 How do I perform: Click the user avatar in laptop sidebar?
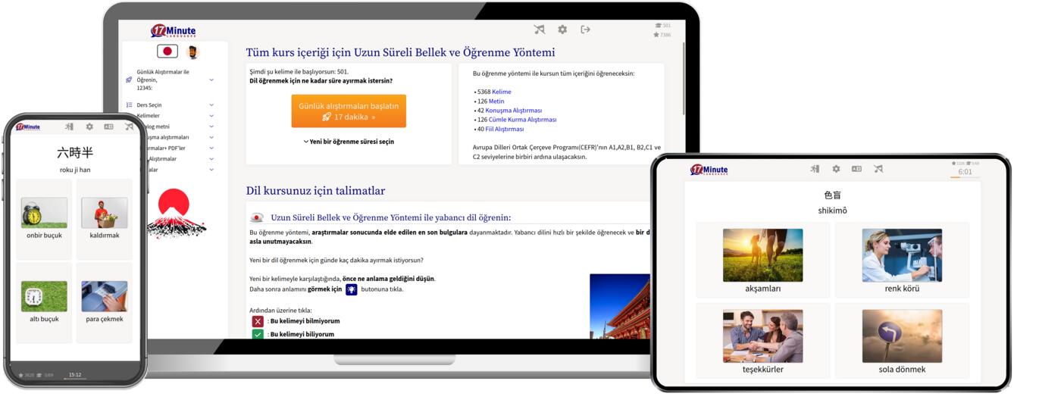[192, 52]
